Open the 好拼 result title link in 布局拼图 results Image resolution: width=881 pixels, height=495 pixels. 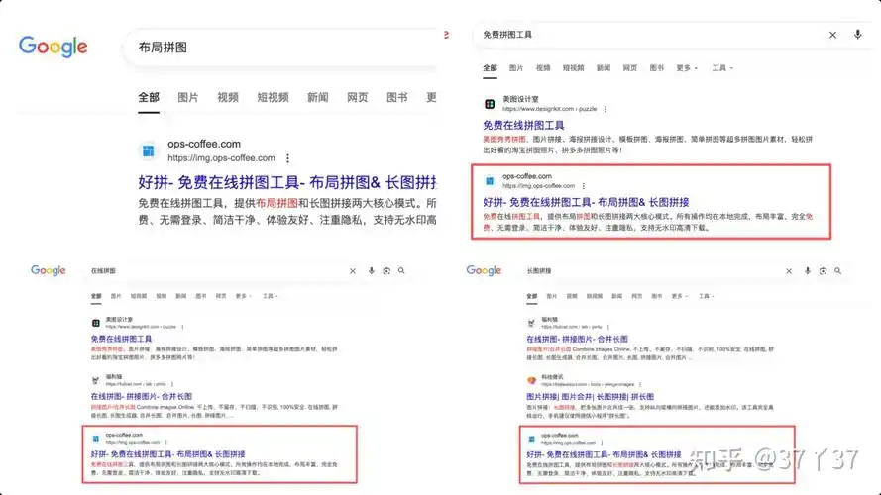click(287, 182)
